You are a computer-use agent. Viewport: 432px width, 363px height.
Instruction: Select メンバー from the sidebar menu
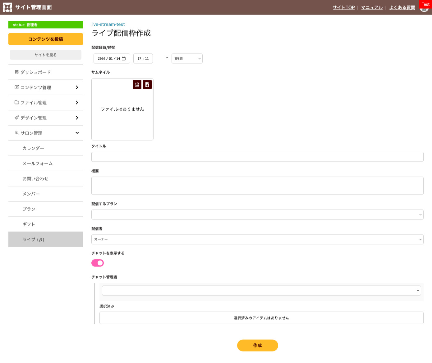click(31, 194)
